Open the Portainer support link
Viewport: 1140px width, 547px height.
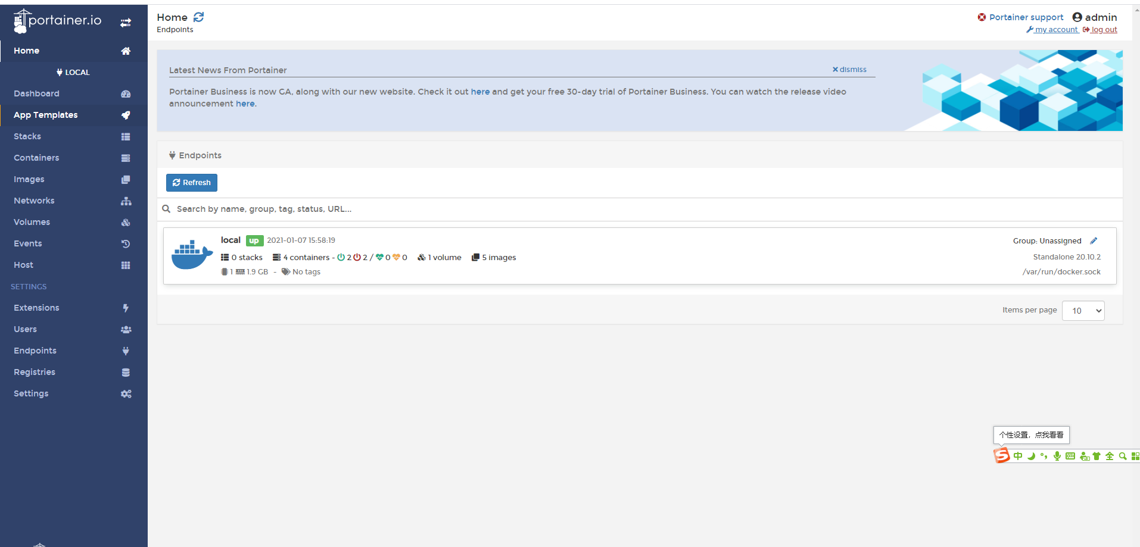pos(1020,17)
